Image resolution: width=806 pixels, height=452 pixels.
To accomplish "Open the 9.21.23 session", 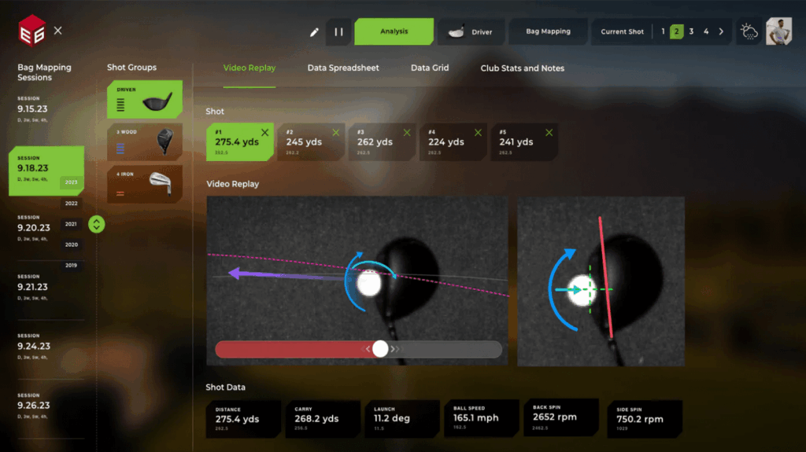I will click(x=34, y=287).
